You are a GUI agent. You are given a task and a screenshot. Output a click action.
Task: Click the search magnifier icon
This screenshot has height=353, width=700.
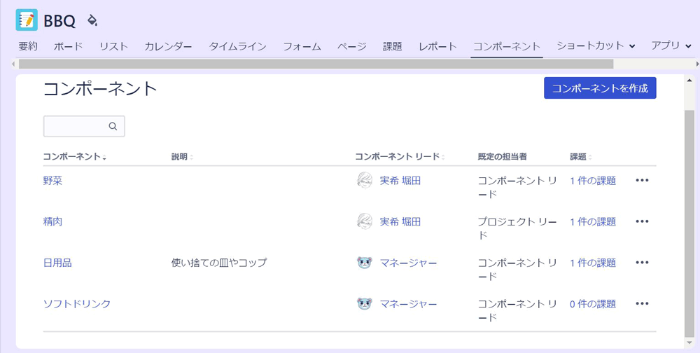[113, 127]
